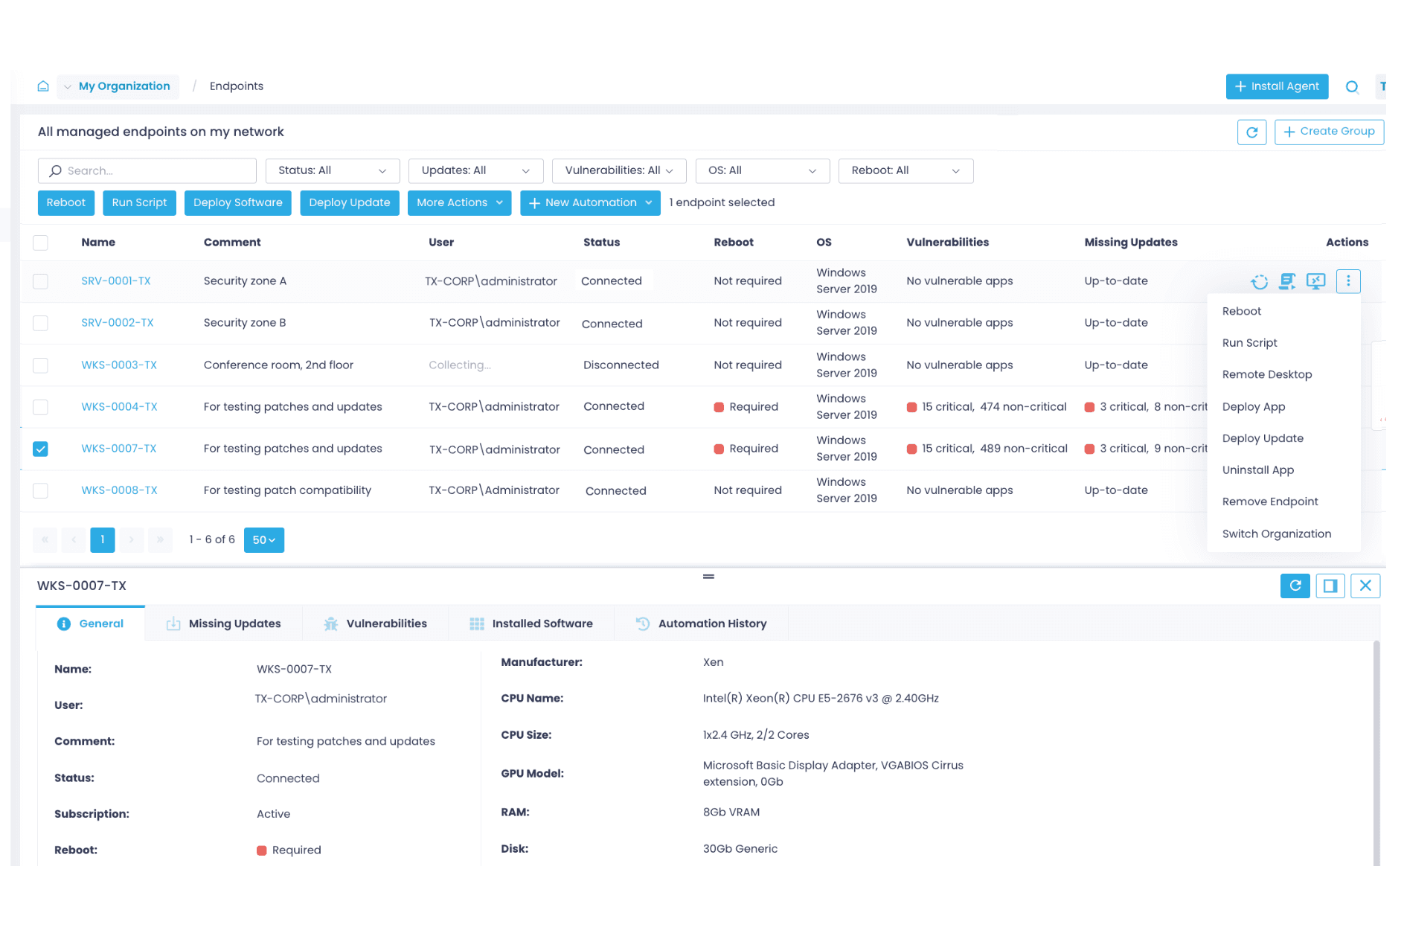Open the 50 per page size dropdown
The height and width of the screenshot is (936, 1404).
263,540
